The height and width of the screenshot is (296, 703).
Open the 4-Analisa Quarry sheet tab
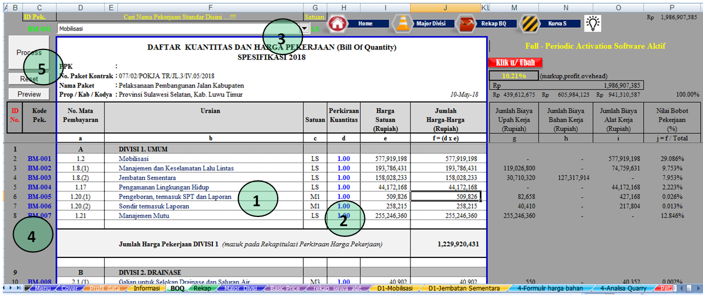coord(623,289)
